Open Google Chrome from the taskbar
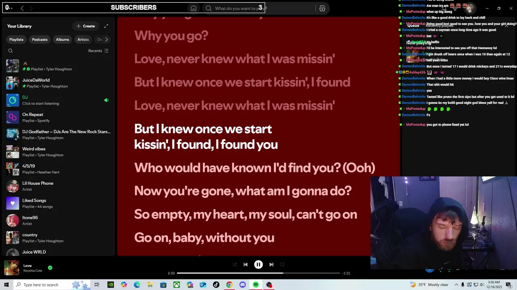The image size is (517, 290). click(x=229, y=285)
